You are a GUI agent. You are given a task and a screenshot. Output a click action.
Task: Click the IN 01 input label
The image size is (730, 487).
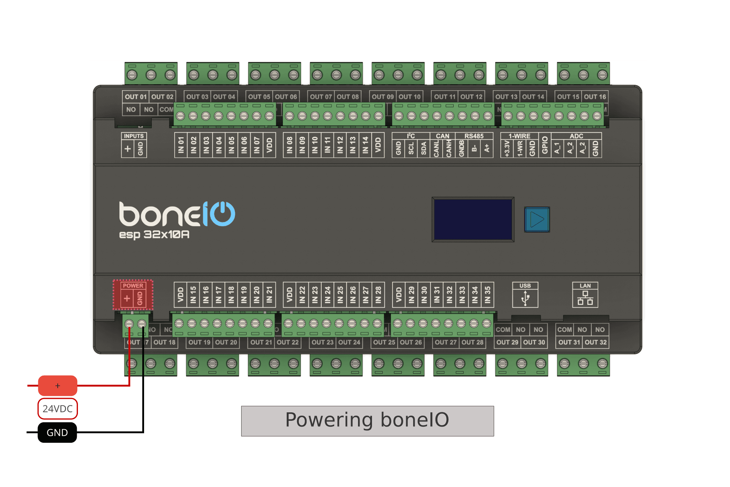[181, 145]
